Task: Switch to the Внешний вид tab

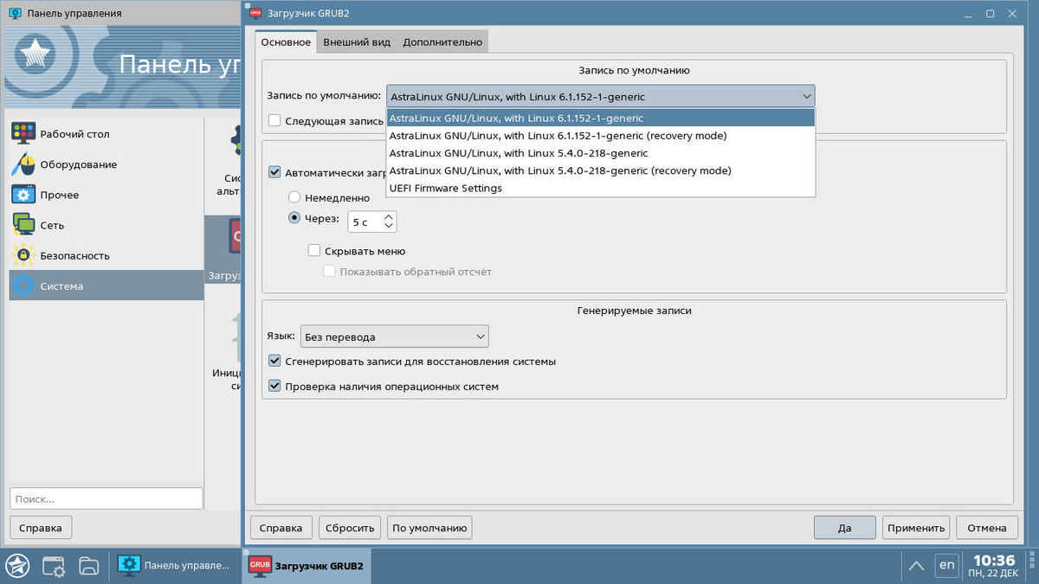Action: 357,42
